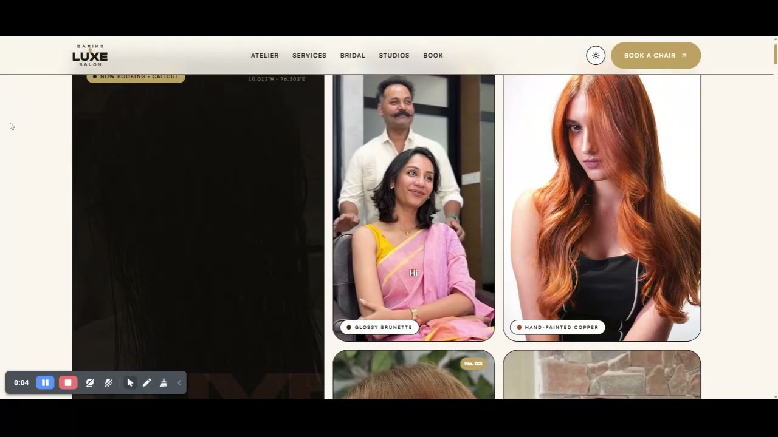Screen dimensions: 778x437
Task: Click the recorder timer 0:04
Action: coord(21,382)
